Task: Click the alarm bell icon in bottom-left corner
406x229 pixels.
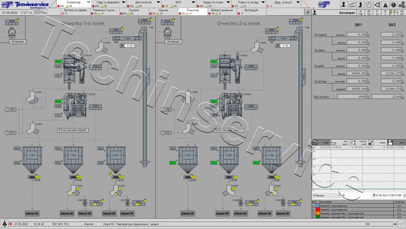Action: pos(5,224)
